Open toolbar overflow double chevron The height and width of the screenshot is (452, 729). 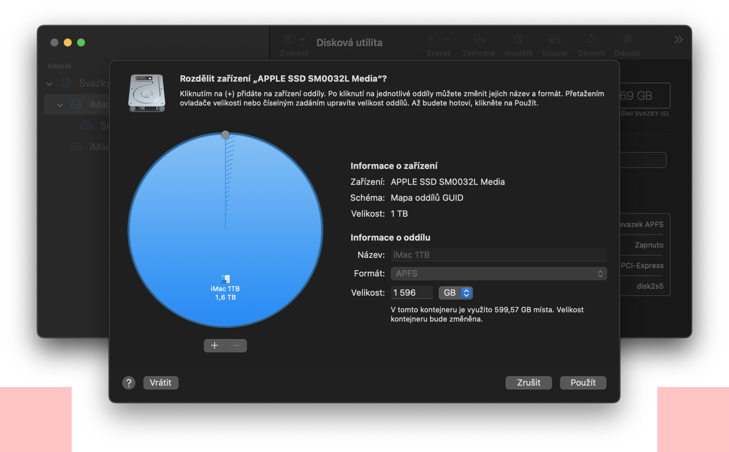coord(678,39)
